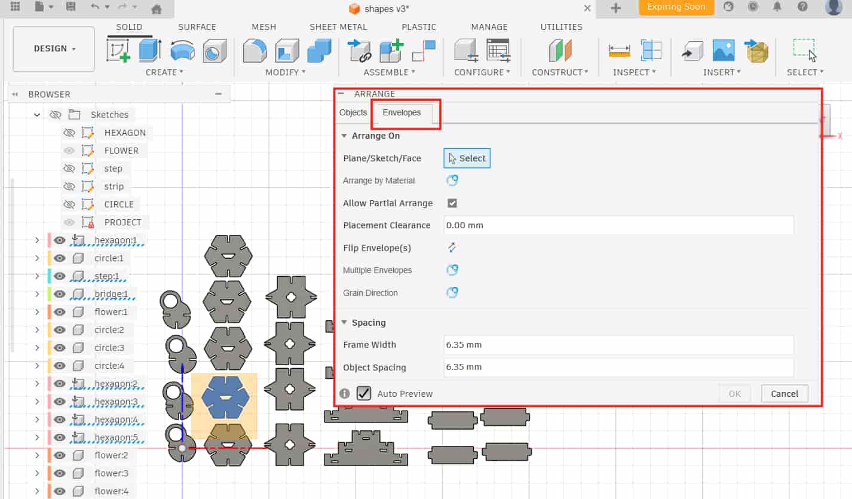The height and width of the screenshot is (499, 852).
Task: Open the data panel grid icon
Action: pos(15,7)
